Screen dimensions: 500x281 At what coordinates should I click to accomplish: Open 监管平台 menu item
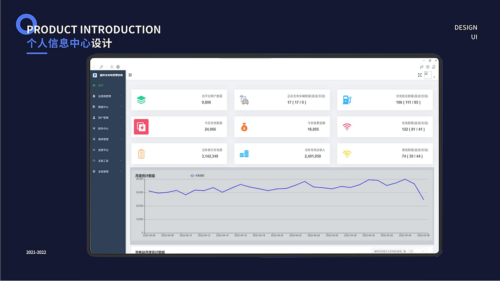tap(108, 150)
